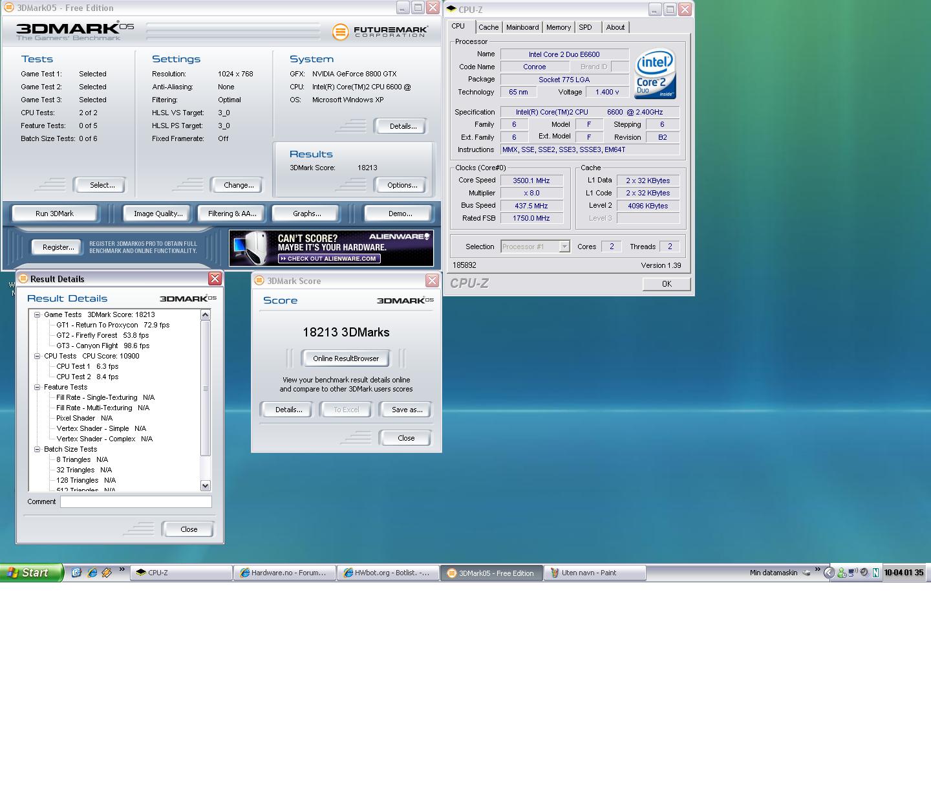Switch to HWbot.org Botlist taskbar item
Image resolution: width=931 pixels, height=792 pixels.
(x=388, y=573)
